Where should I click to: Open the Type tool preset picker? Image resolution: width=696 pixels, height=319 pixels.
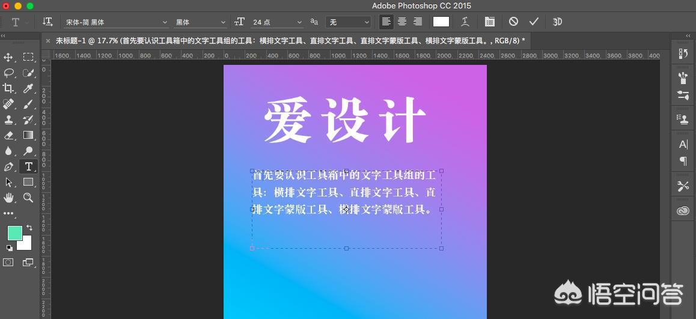pyautogui.click(x=20, y=22)
